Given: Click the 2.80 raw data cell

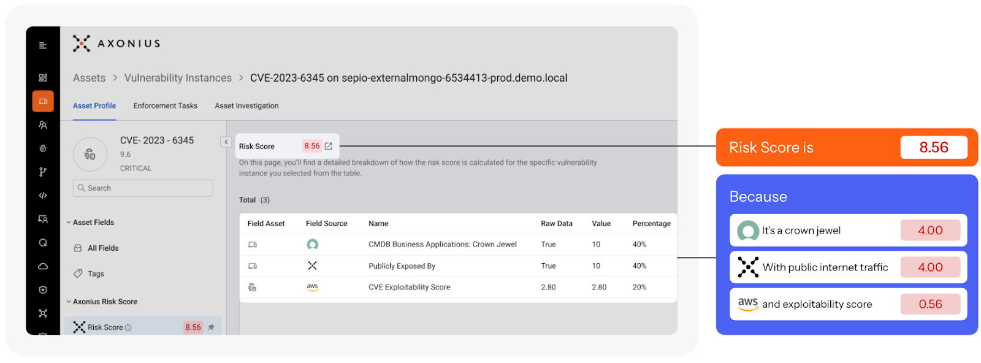Looking at the screenshot, I should coord(548,287).
